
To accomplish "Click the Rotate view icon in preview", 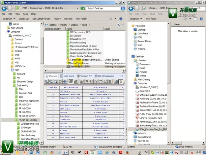I will point(60,82).
